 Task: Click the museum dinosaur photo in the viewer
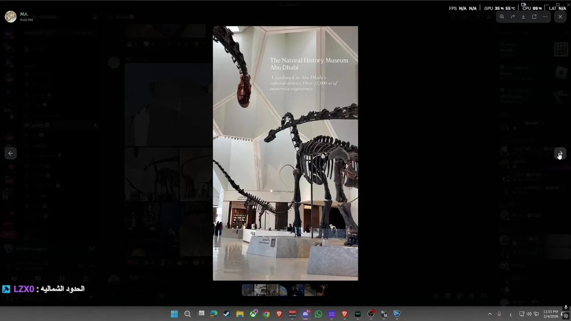pyautogui.click(x=285, y=153)
